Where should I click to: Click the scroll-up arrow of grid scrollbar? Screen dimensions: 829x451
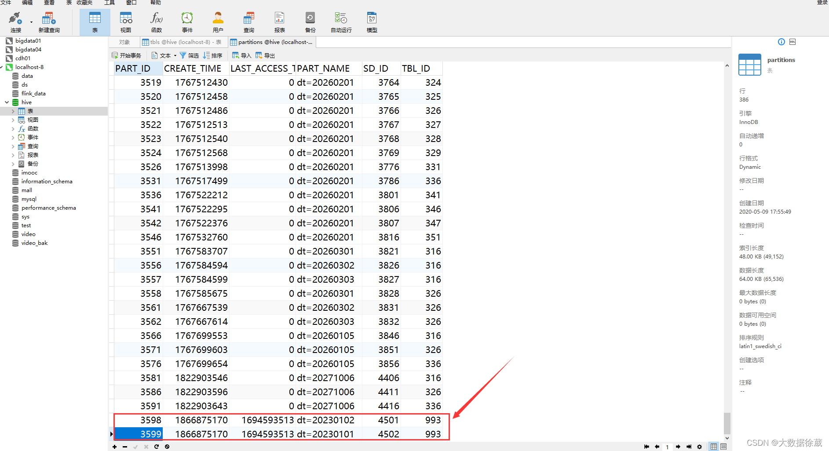coord(727,65)
